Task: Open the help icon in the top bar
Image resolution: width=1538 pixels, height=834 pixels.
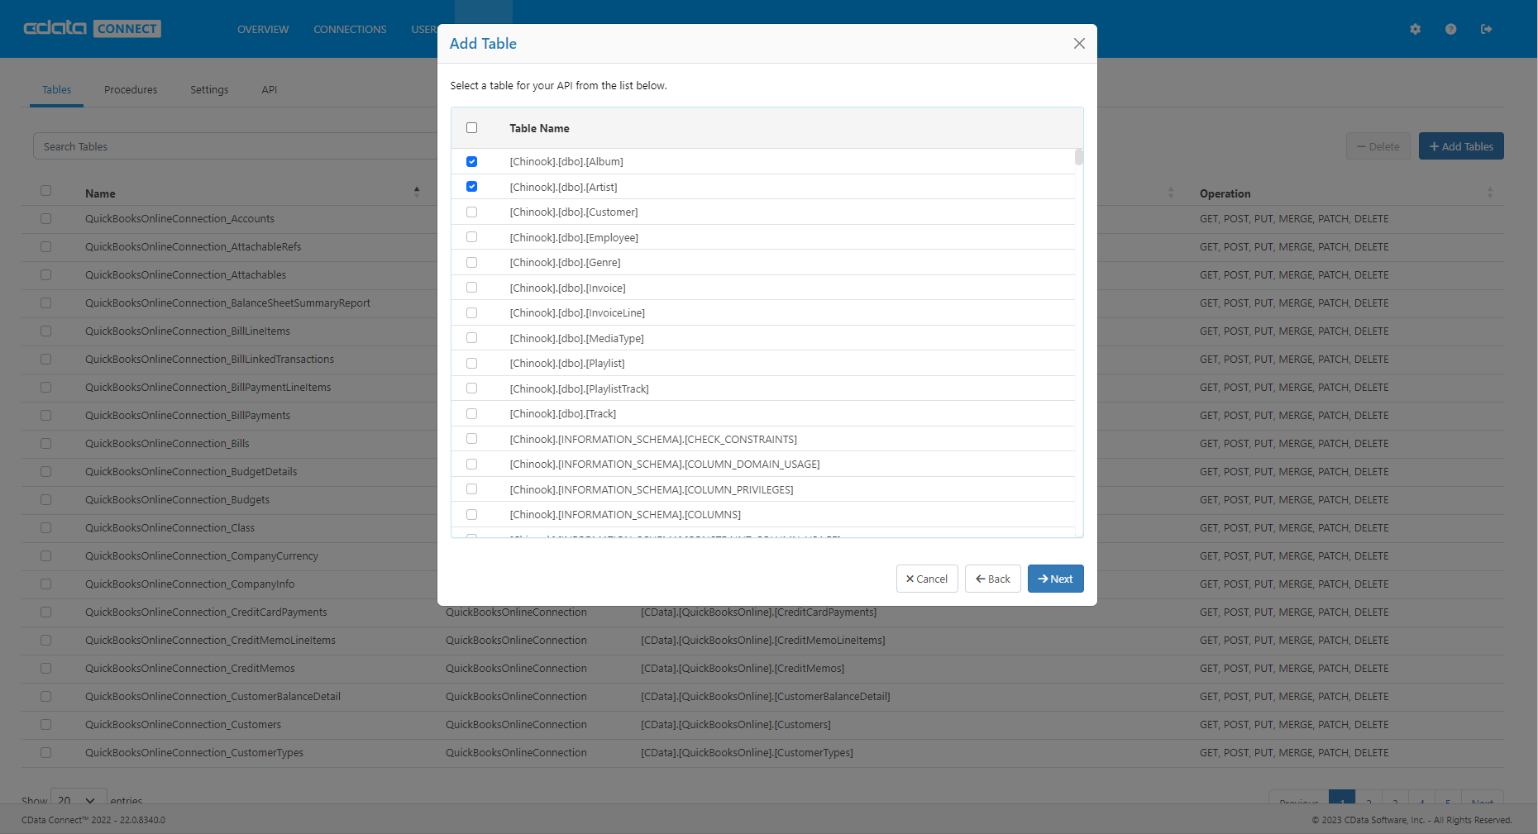Action: pos(1450,29)
